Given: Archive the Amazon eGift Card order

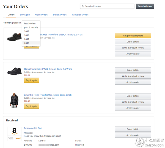Looking at the screenshot, I should (133, 135).
